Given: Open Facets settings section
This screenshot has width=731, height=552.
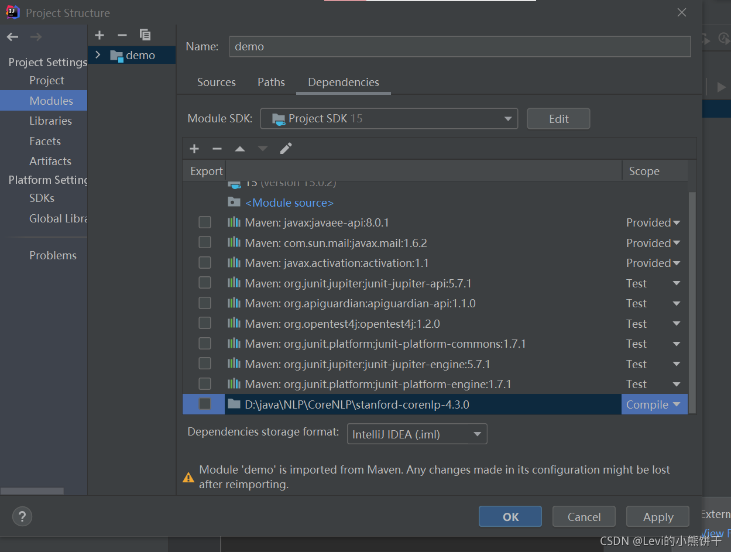Looking at the screenshot, I should [45, 141].
